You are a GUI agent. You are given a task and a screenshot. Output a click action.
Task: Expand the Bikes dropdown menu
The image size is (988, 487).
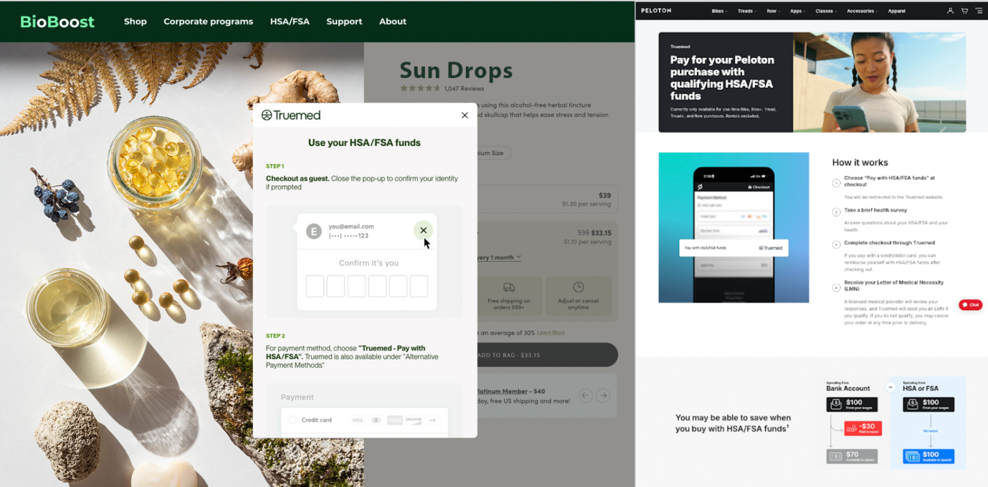click(x=719, y=11)
